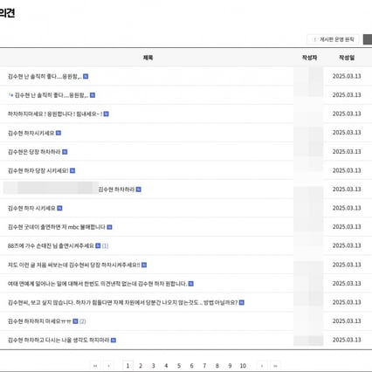Click the reply arrow icon on the second post

10,95
